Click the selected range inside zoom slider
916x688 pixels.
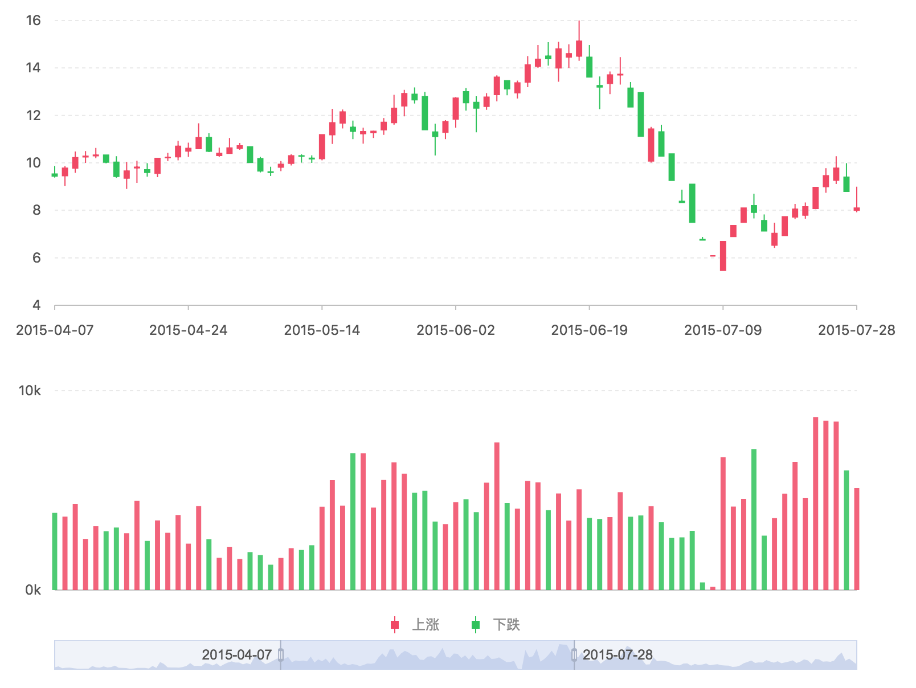pyautogui.click(x=427, y=655)
